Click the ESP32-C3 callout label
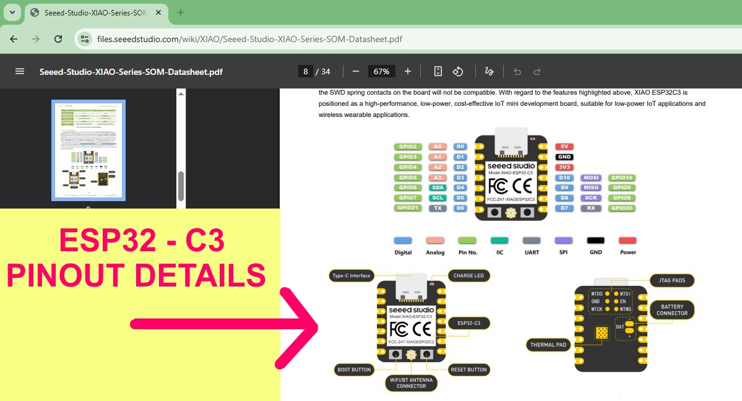Screen dimensions: 742x401 pyautogui.click(x=468, y=324)
